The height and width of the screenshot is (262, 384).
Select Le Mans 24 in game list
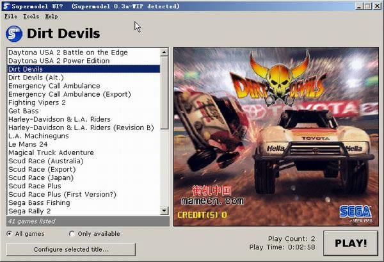29,144
